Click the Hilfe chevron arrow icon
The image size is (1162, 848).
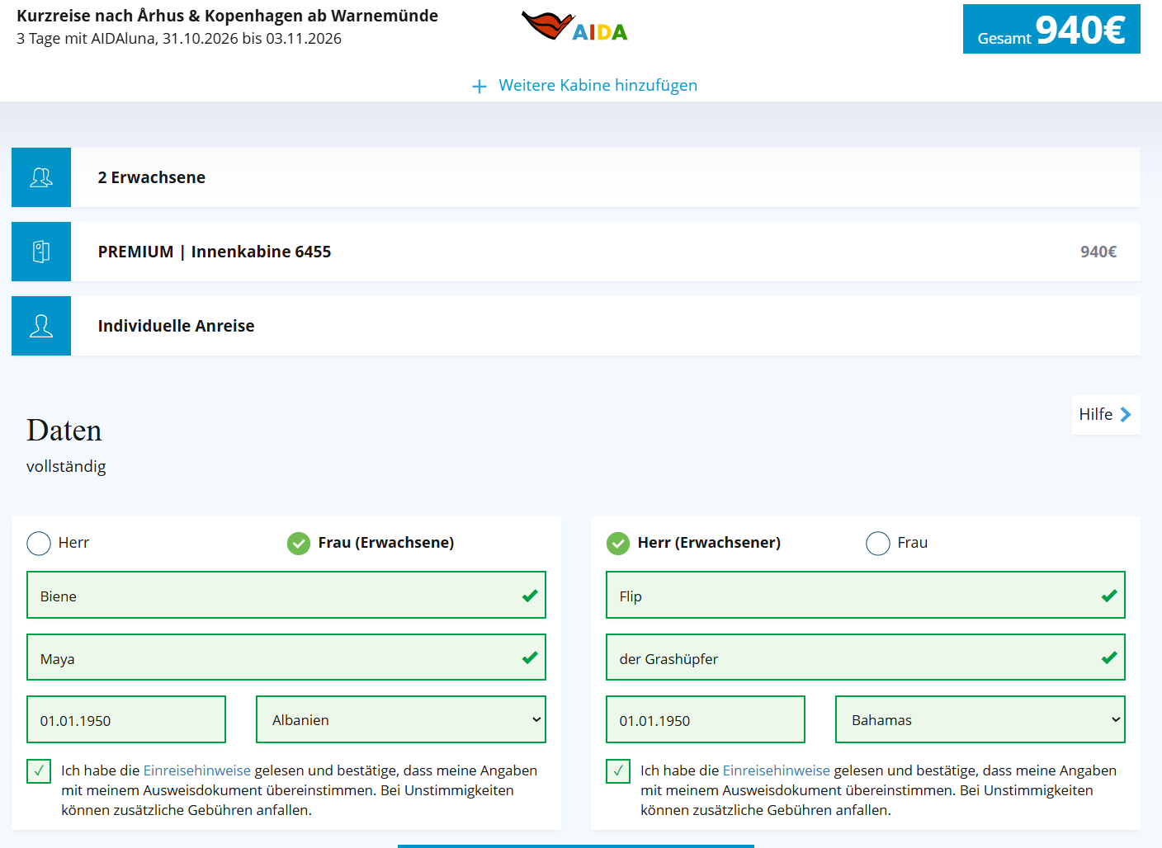1126,414
